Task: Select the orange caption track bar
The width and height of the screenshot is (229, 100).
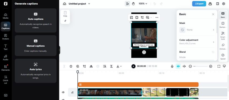Action: click(x=138, y=85)
